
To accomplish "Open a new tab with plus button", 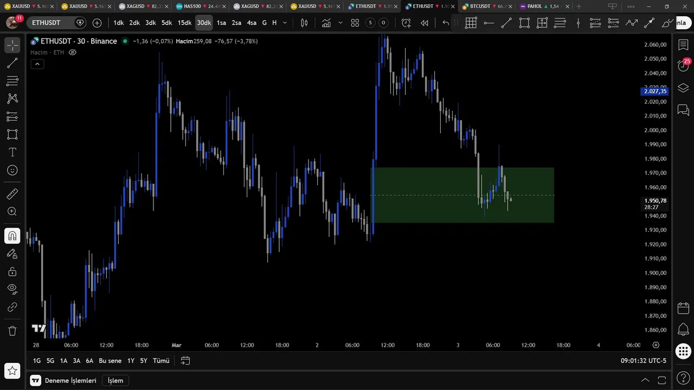I will [579, 6].
